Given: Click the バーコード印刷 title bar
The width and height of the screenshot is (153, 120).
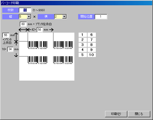Looking at the screenshot, I should 76,3.
